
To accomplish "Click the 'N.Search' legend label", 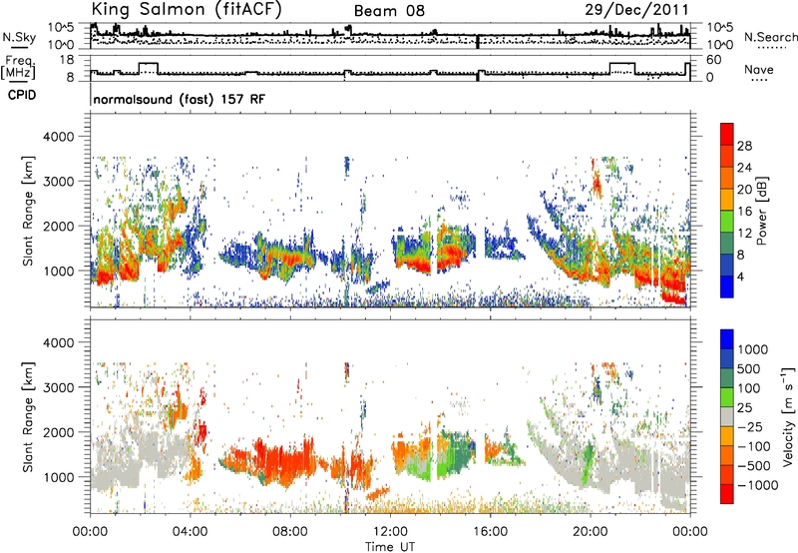I will tap(770, 37).
